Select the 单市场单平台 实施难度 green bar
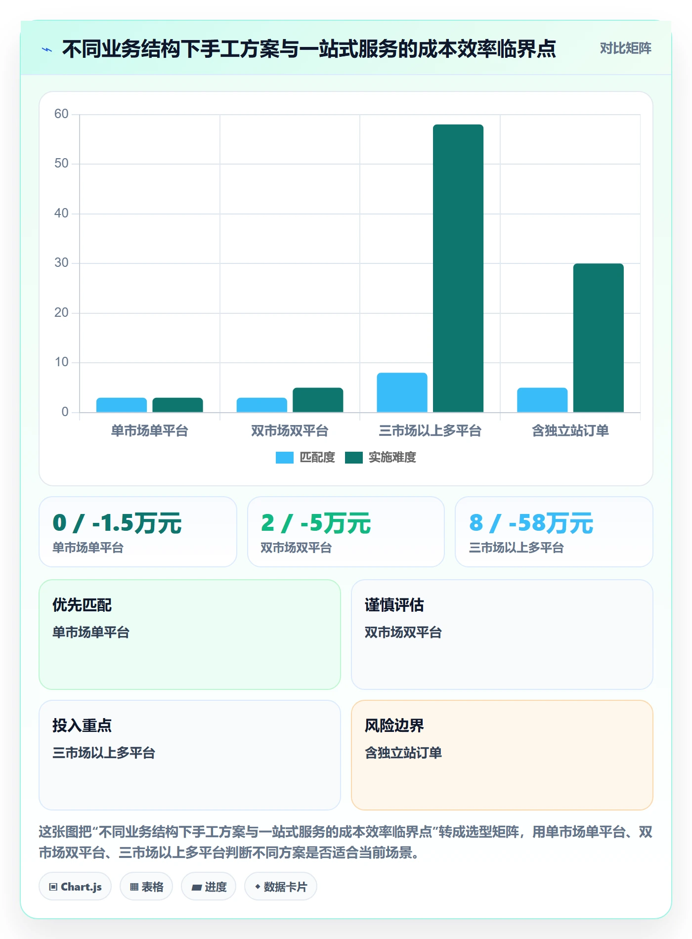The width and height of the screenshot is (692, 939). [177, 405]
